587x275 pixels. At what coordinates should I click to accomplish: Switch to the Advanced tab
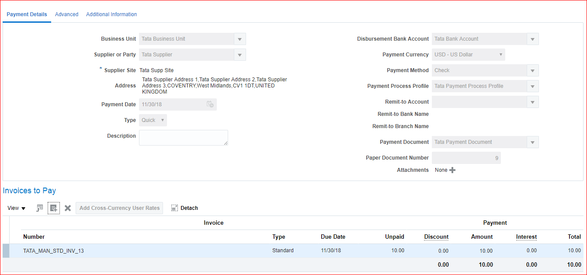click(66, 14)
